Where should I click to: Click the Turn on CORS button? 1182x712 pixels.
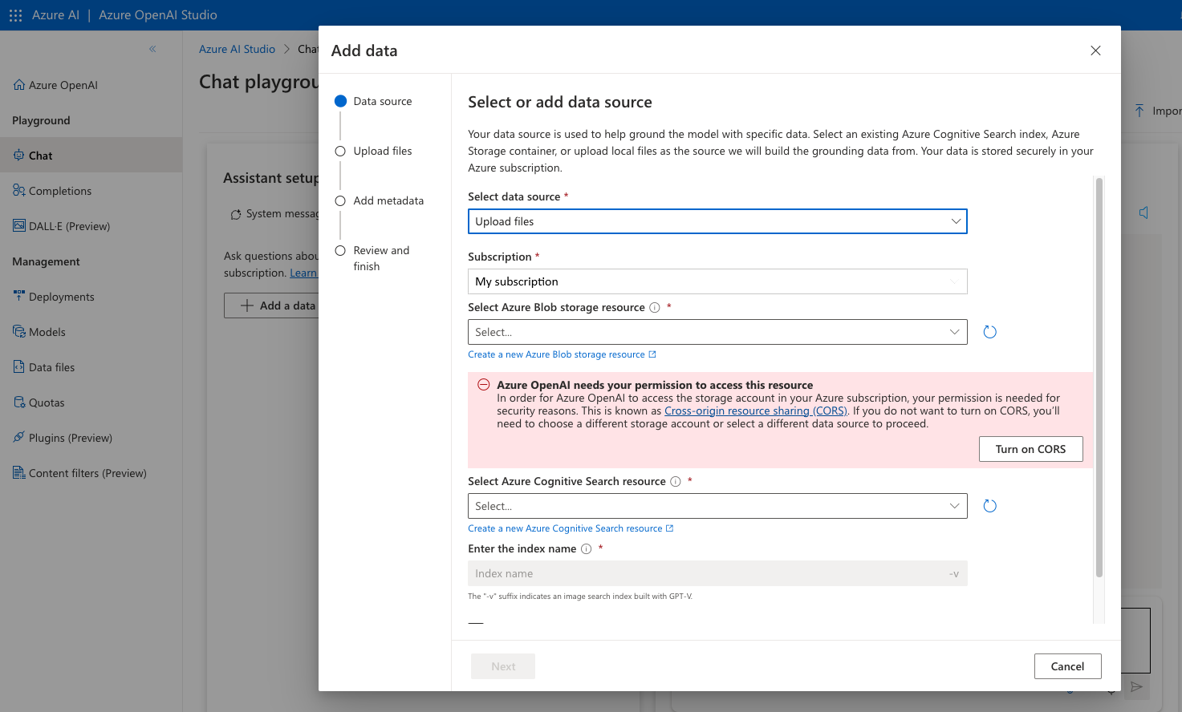pos(1030,449)
